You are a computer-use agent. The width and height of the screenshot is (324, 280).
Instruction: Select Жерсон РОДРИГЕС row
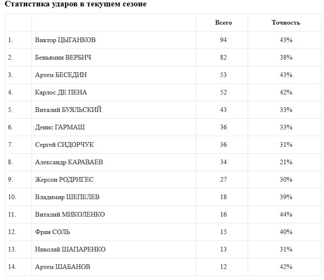(x=64, y=180)
